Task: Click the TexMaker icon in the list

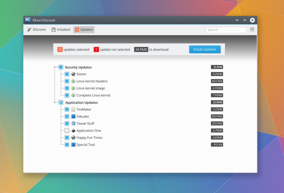Action: pyautogui.click(x=73, y=109)
